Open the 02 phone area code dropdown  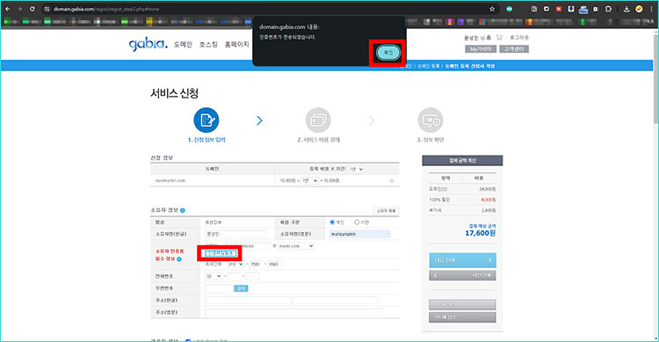[214, 276]
